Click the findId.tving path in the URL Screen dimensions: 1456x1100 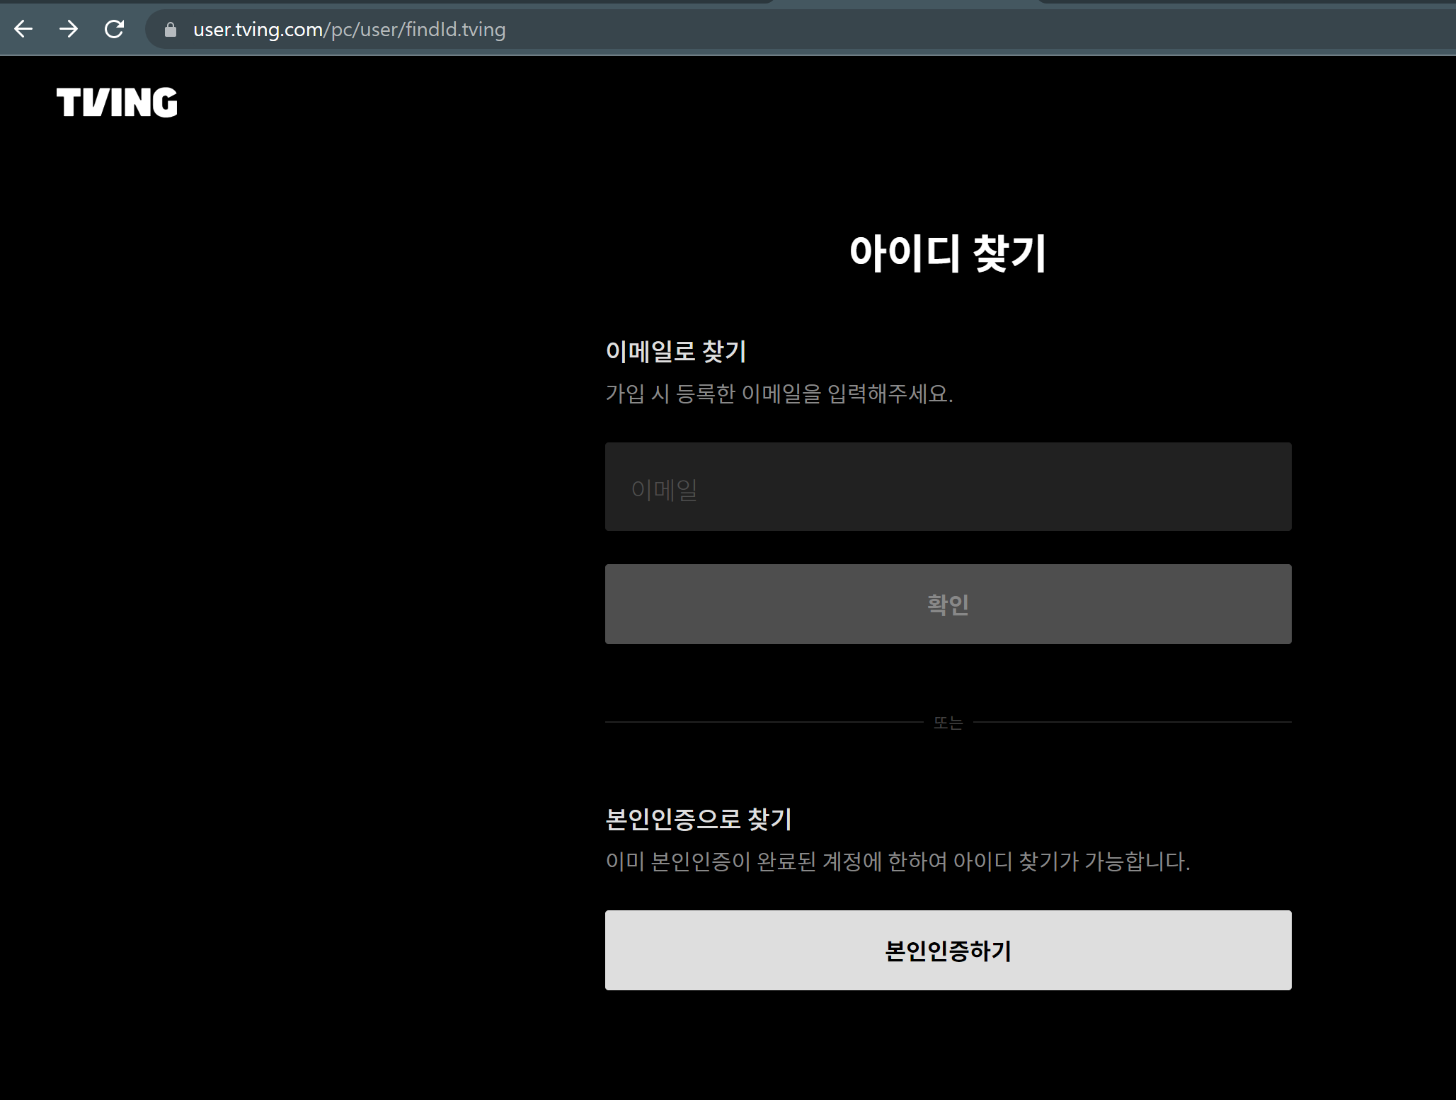click(x=455, y=30)
